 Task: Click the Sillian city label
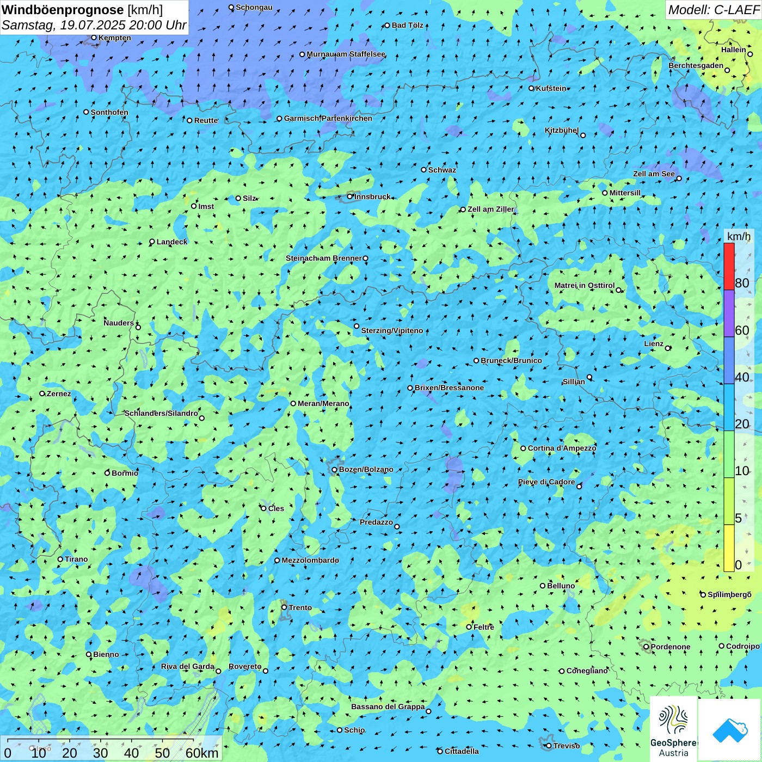[x=574, y=382]
